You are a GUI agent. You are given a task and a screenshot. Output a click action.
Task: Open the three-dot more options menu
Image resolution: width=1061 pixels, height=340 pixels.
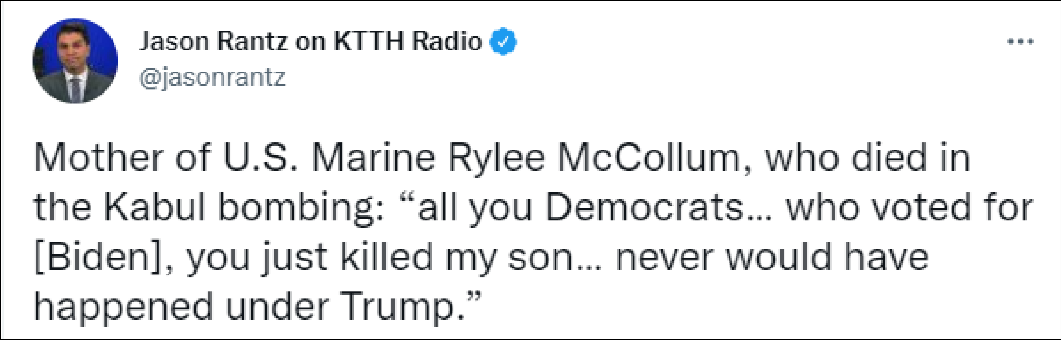1021,42
